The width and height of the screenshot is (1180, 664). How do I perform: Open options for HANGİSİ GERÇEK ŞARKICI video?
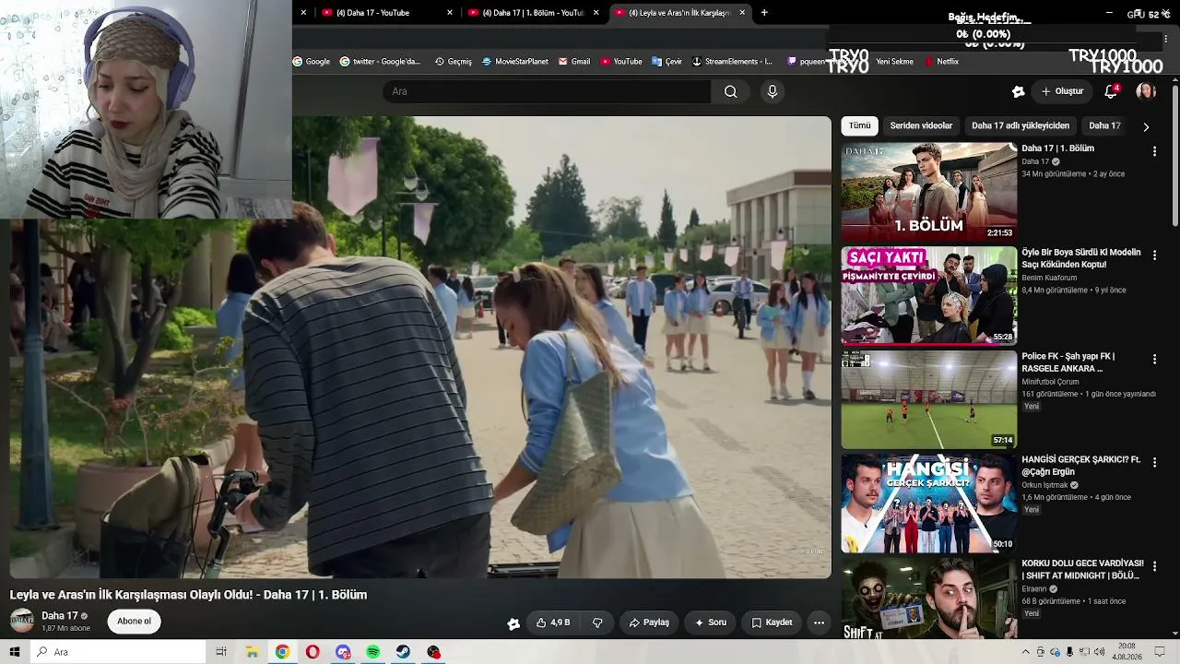1154,462
